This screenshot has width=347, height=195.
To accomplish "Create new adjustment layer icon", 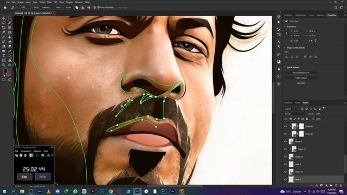I will click(326, 185).
